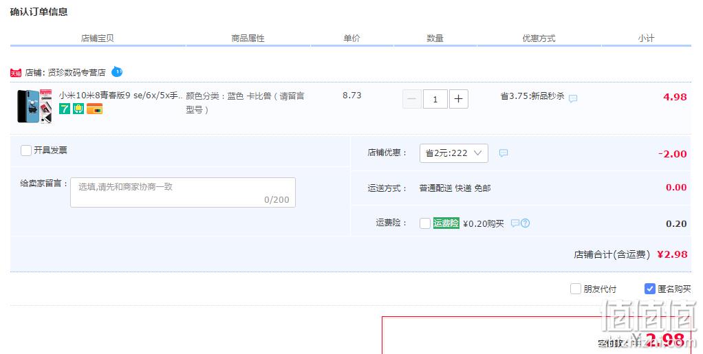Click the orange credit card badge
Image resolution: width=703 pixels, height=354 pixels.
tap(95, 109)
